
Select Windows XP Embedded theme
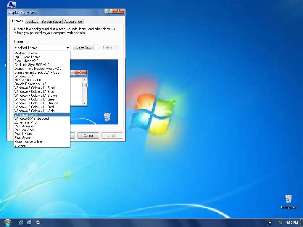(42, 119)
